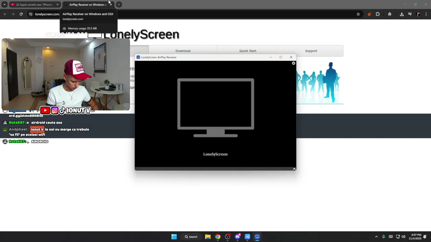Click the address bar showing lonelyscreen.com
431x242 pixels.
(195, 14)
